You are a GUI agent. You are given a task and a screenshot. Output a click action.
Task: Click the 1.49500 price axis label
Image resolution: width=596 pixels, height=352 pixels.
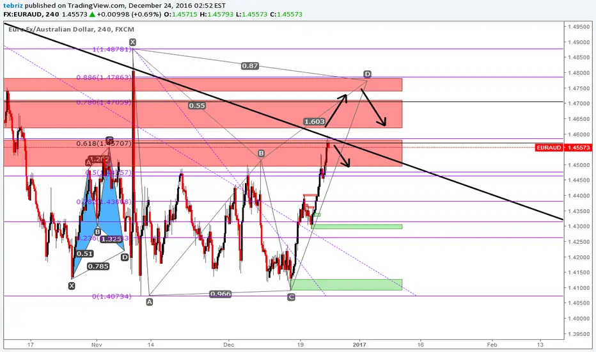coord(579,27)
